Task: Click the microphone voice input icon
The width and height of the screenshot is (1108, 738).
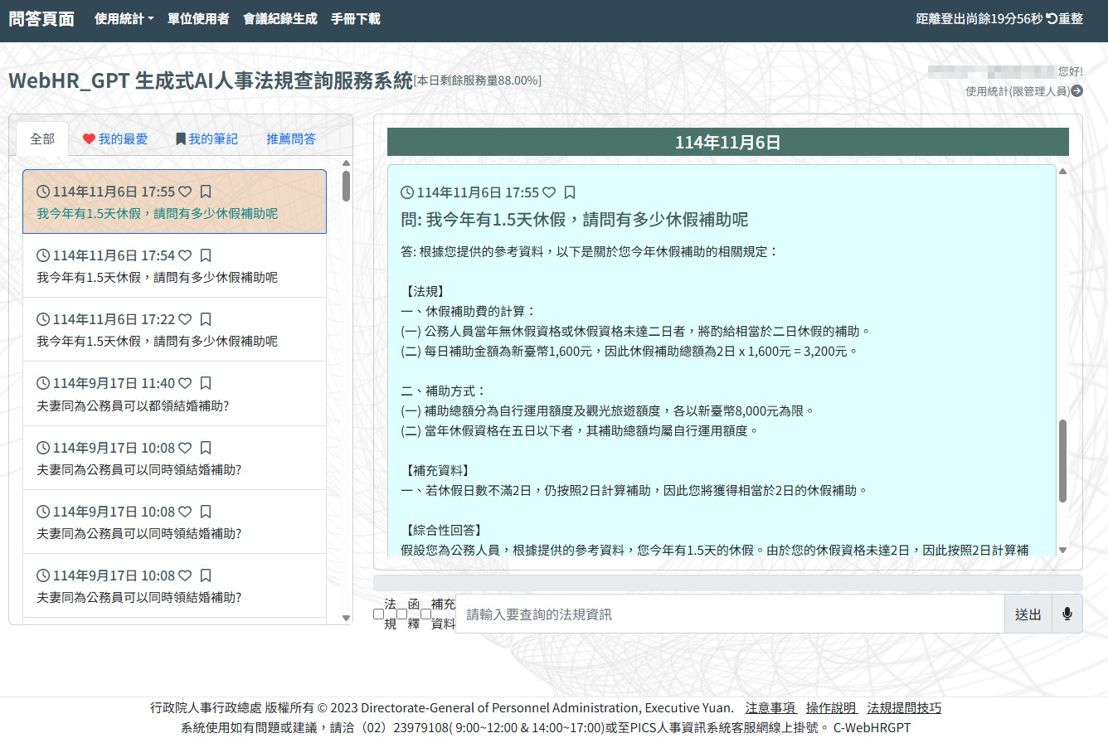Action: (1067, 614)
